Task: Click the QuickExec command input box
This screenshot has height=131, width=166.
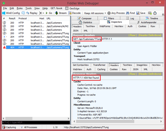Action: click(x=36, y=123)
